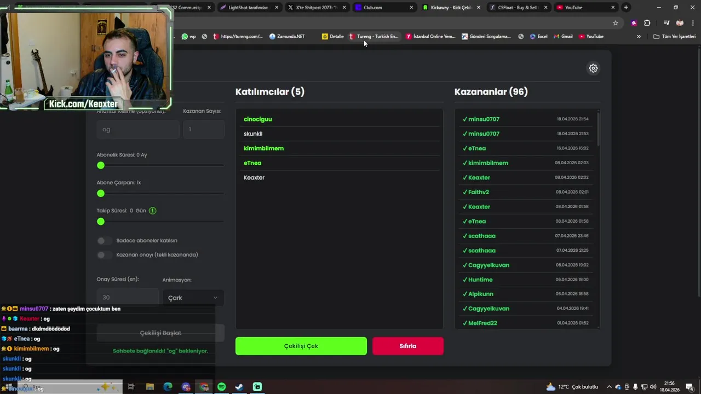This screenshot has height=394, width=701.
Task: Open File Explorer from the taskbar
Action: tap(150, 387)
